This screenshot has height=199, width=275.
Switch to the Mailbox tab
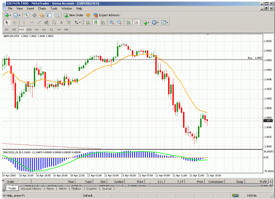click(x=77, y=188)
